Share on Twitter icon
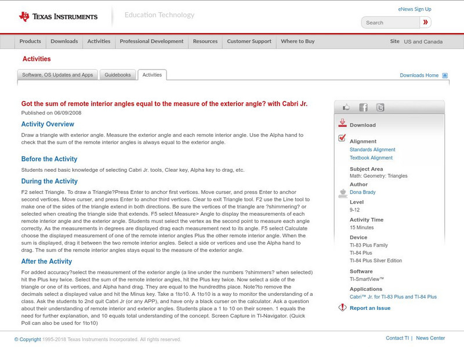The height and width of the screenshot is (347, 464). (x=380, y=107)
